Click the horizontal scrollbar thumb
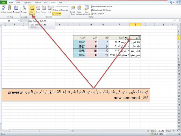 [x=40, y=131]
